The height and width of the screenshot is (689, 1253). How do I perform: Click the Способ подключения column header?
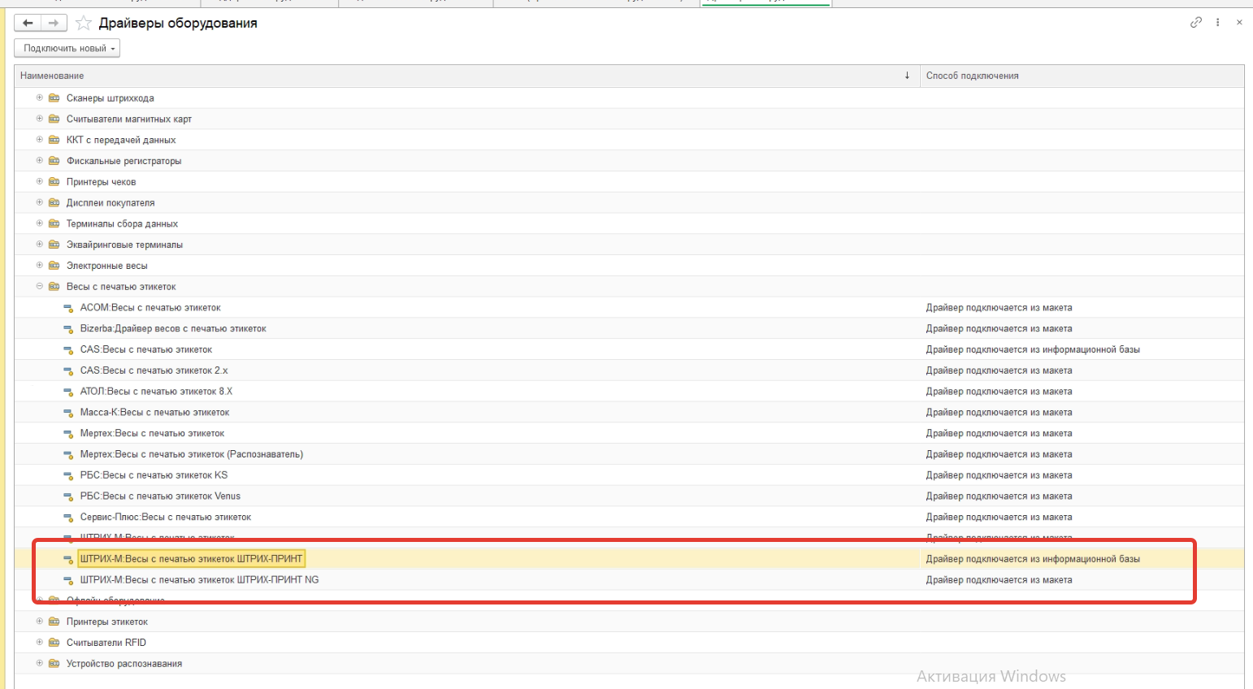(x=972, y=76)
